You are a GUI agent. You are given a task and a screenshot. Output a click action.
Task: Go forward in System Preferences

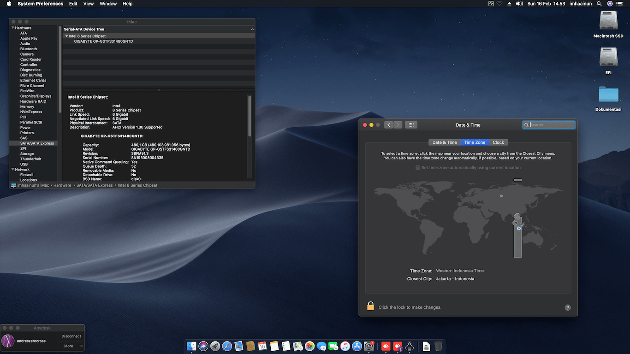(398, 125)
